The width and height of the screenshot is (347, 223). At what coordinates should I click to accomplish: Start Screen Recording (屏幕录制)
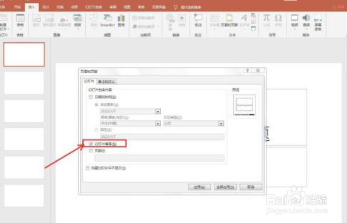coord(318,22)
